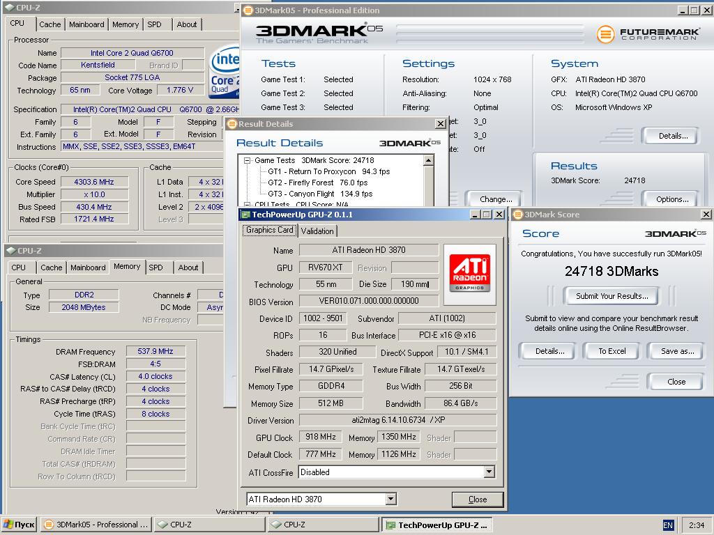Select GT1 - Return To Proxycon result row
This screenshot has height=535, width=714.
(329, 171)
